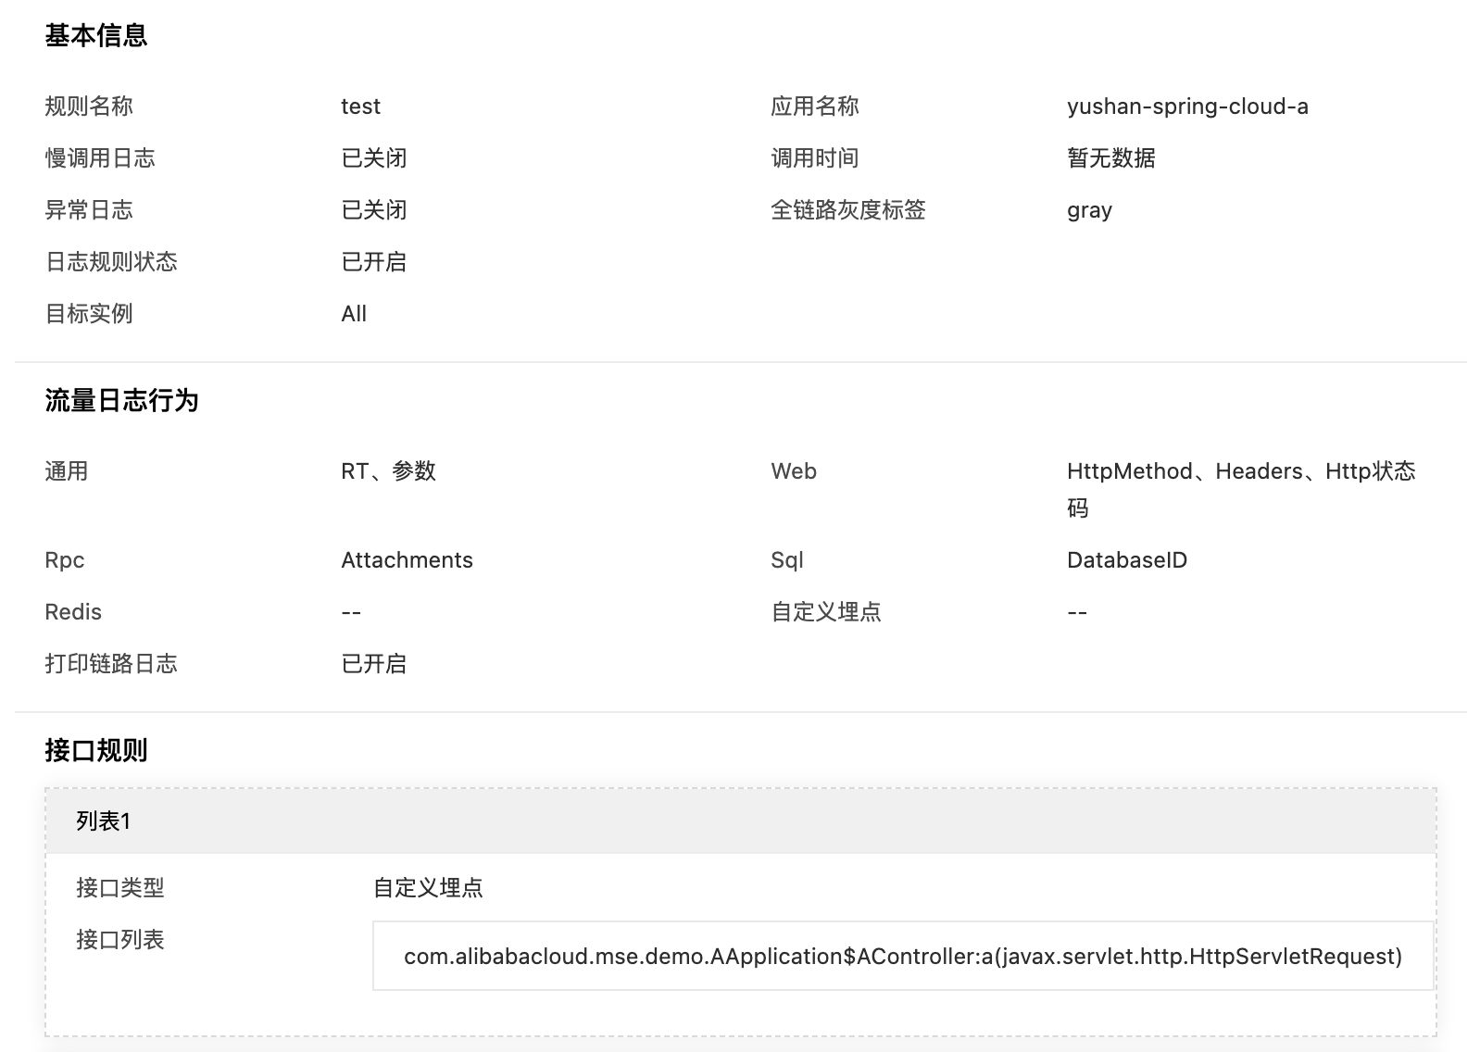Click the 接口类型 value 自定义埋点
The width and height of the screenshot is (1480, 1052).
428,888
